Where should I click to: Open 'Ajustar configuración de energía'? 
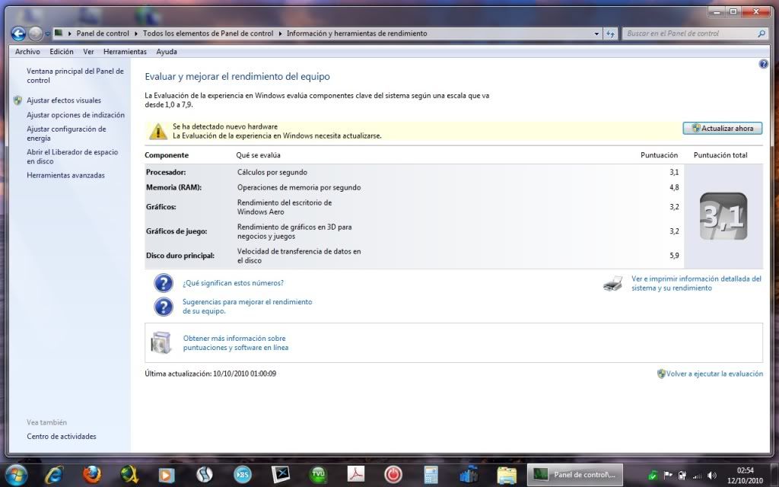66,133
